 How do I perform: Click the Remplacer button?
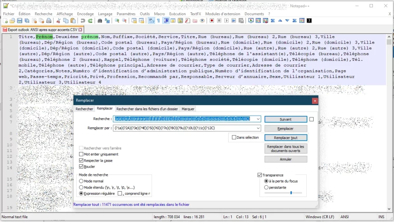point(286,129)
